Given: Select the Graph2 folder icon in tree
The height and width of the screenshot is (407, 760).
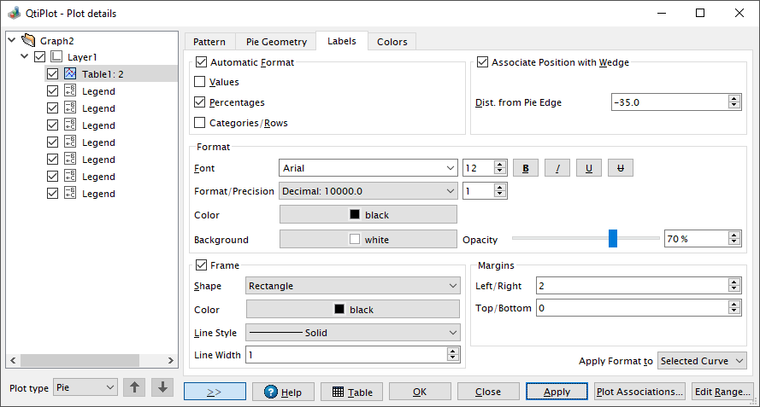Looking at the screenshot, I should pos(28,40).
